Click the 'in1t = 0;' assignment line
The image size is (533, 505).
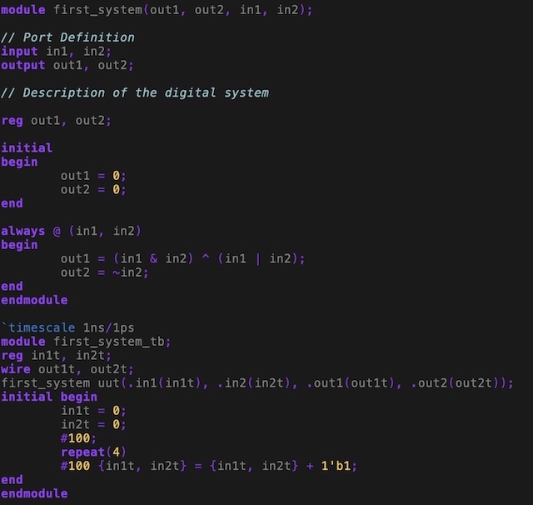[x=93, y=411]
